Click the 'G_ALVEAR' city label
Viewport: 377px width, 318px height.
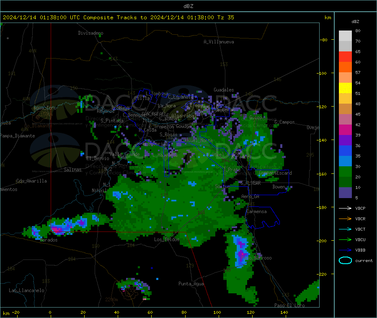click(251, 183)
